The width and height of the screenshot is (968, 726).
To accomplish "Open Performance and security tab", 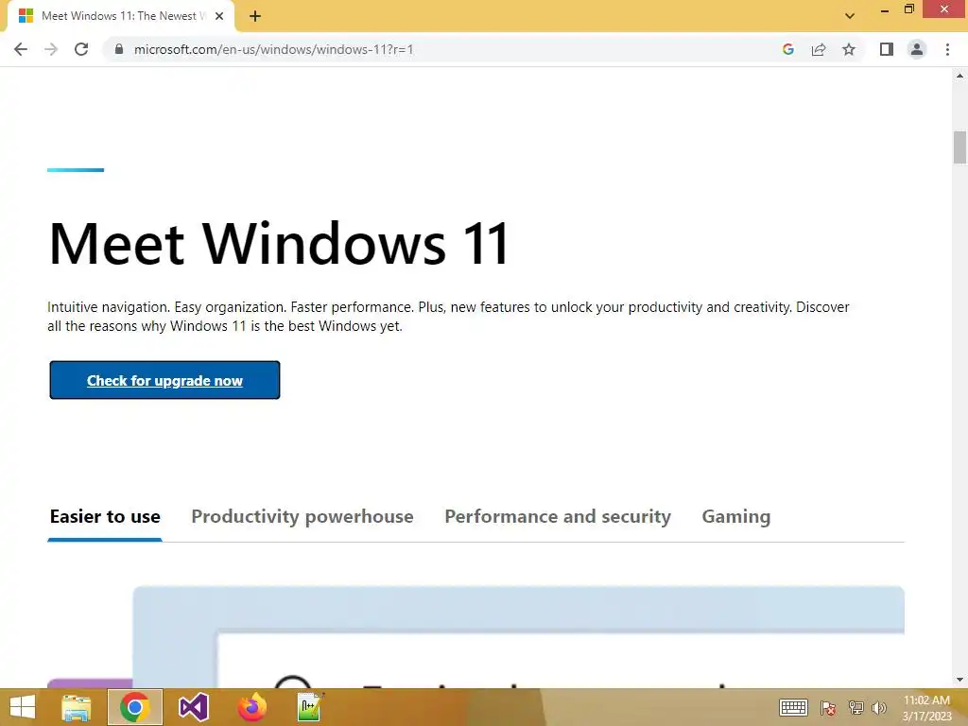I will (x=558, y=517).
